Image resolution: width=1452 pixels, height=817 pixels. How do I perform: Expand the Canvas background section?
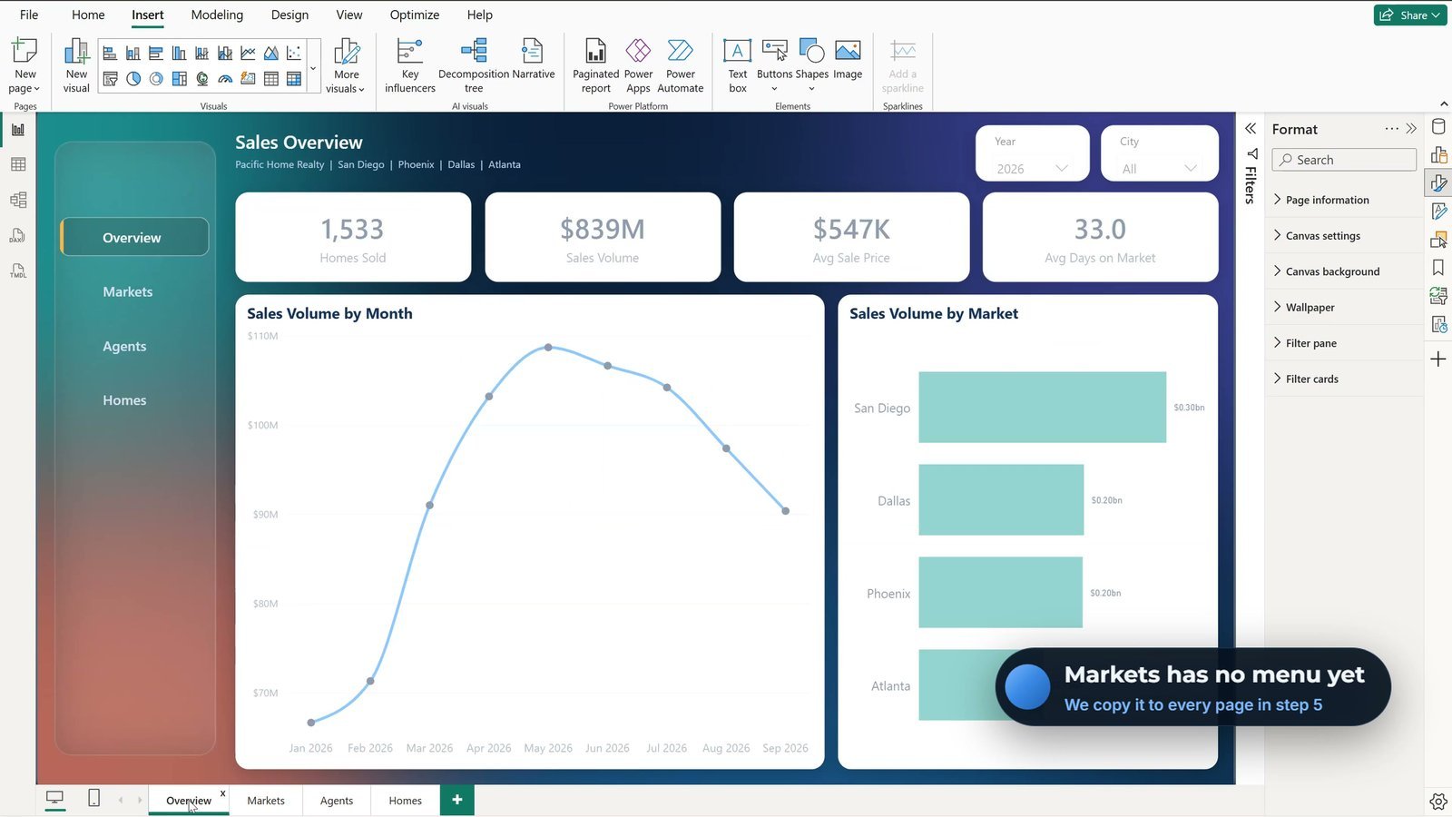(1344, 271)
